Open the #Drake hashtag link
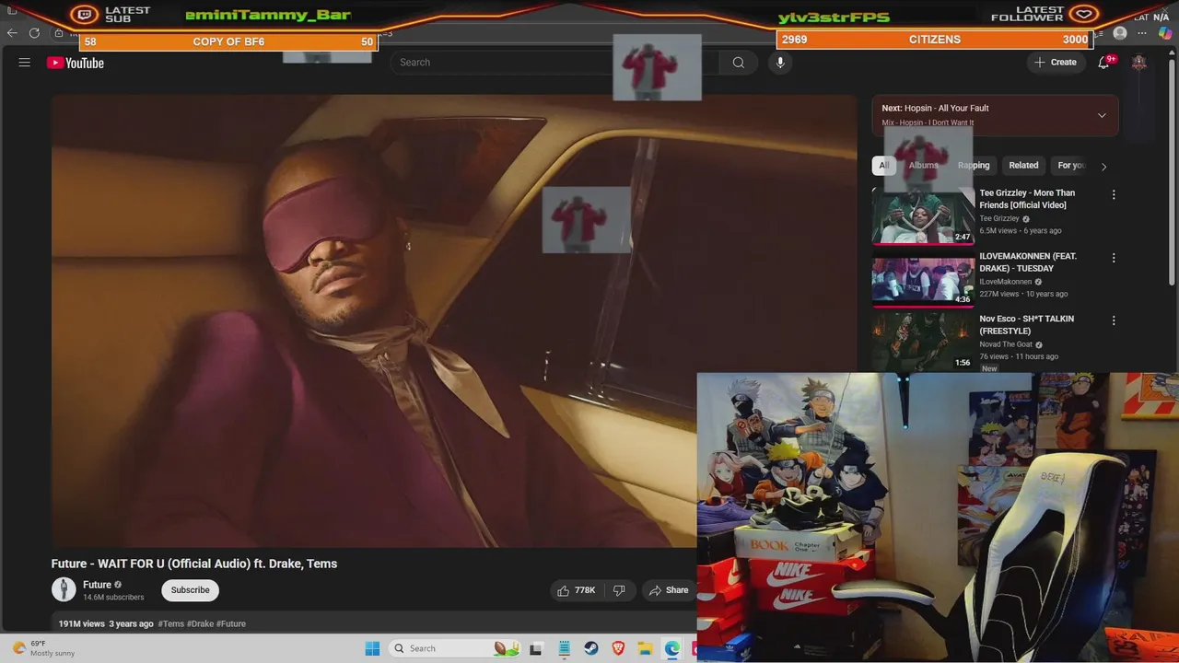The width and height of the screenshot is (1179, 663). pyautogui.click(x=200, y=623)
